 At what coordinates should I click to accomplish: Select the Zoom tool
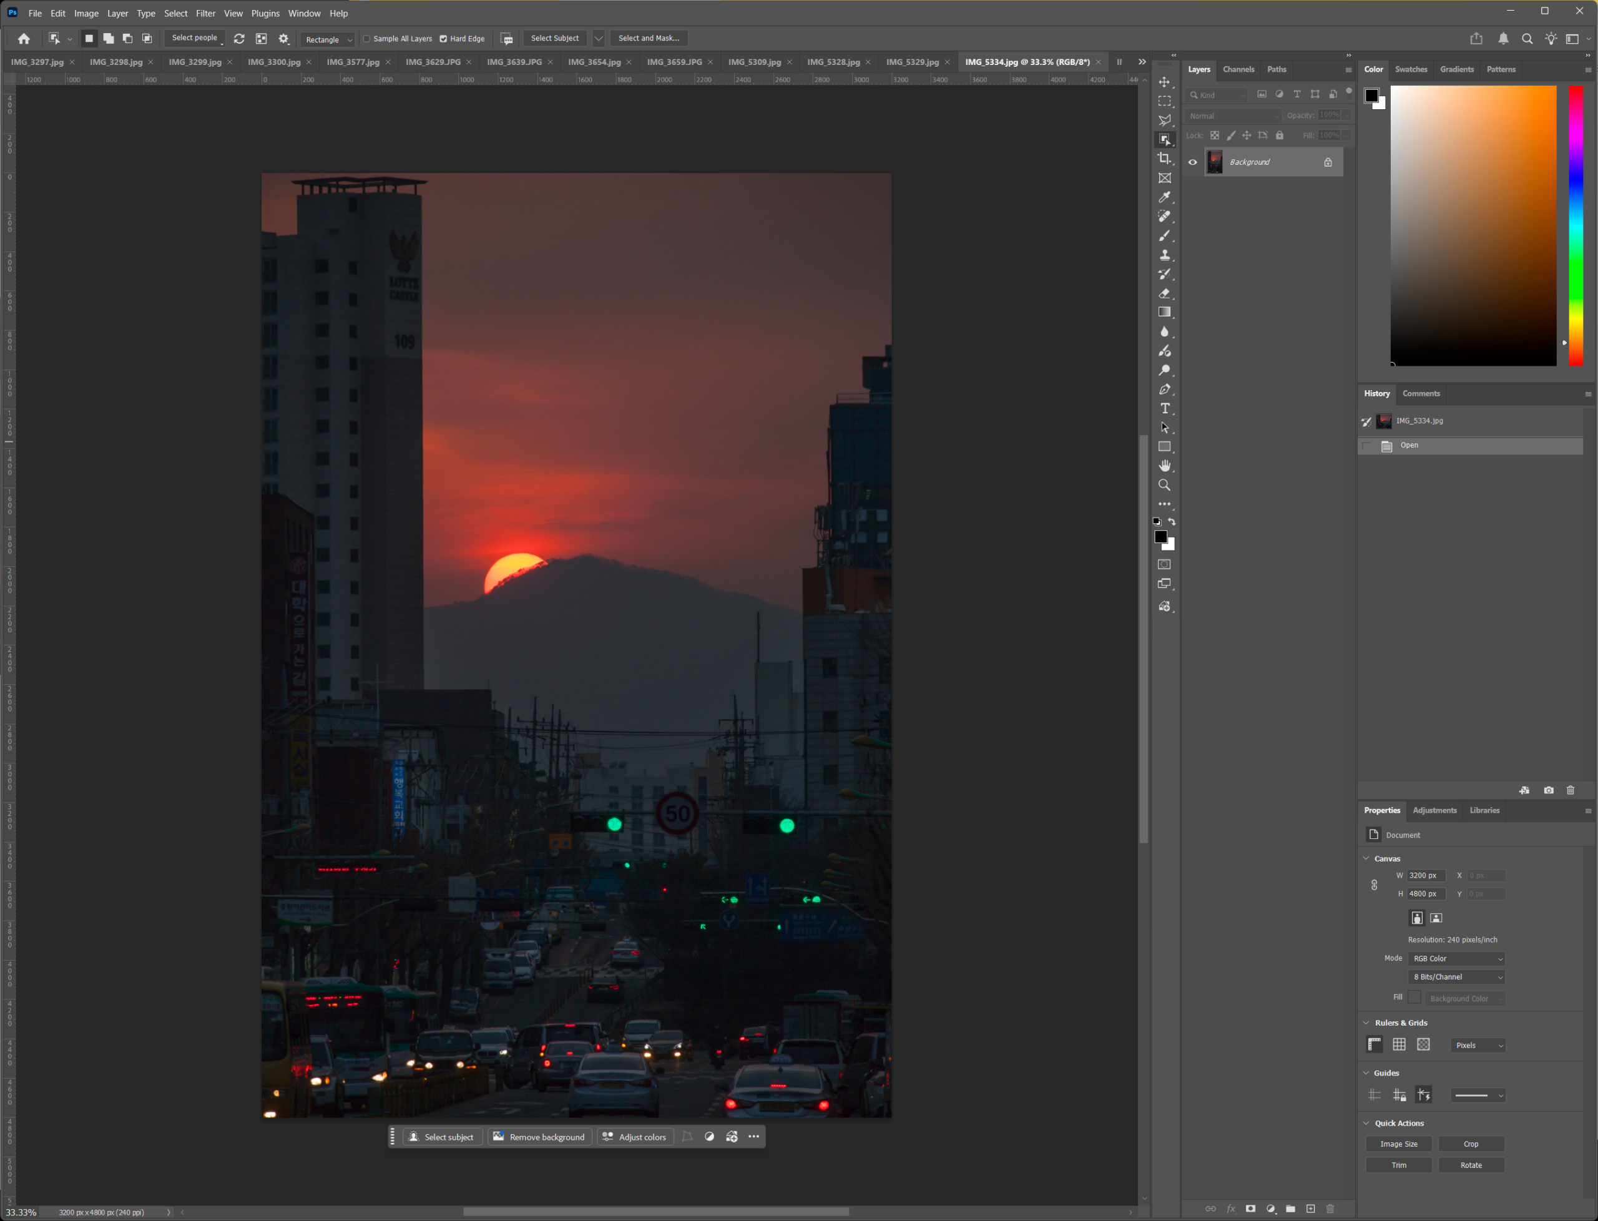coord(1164,485)
